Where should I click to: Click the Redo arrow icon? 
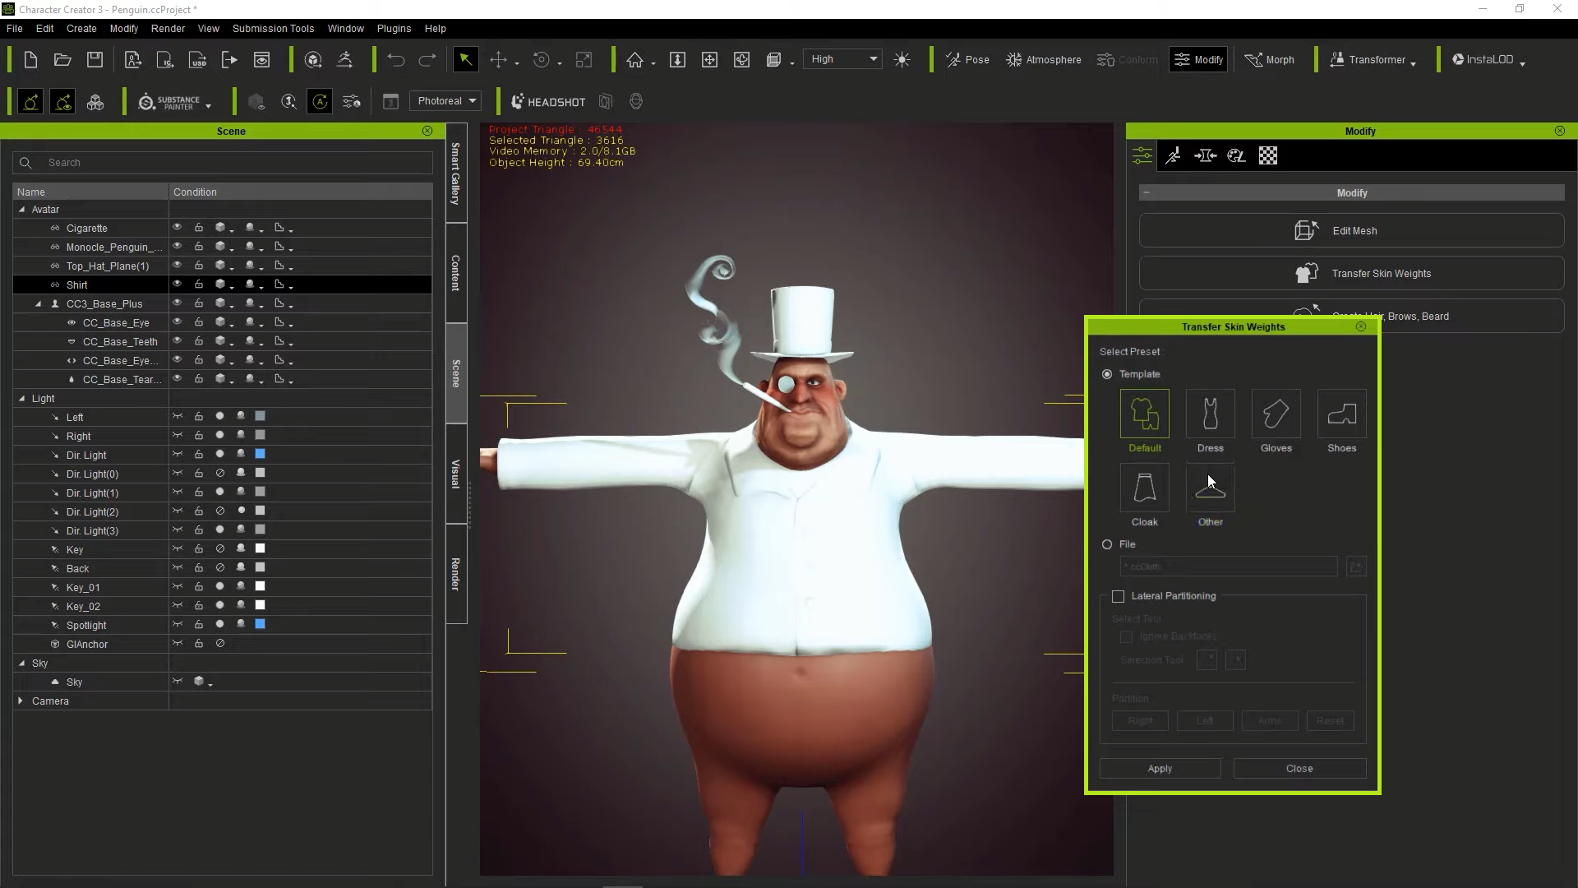pos(427,59)
